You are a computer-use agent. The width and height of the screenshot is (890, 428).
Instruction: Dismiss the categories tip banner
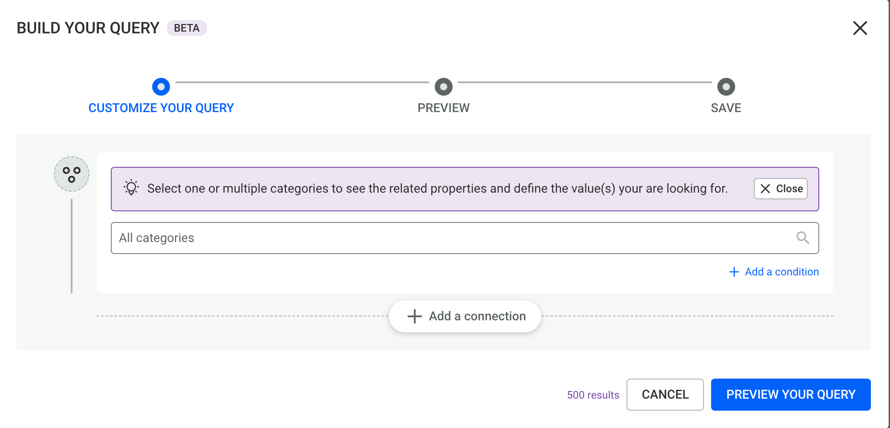780,189
